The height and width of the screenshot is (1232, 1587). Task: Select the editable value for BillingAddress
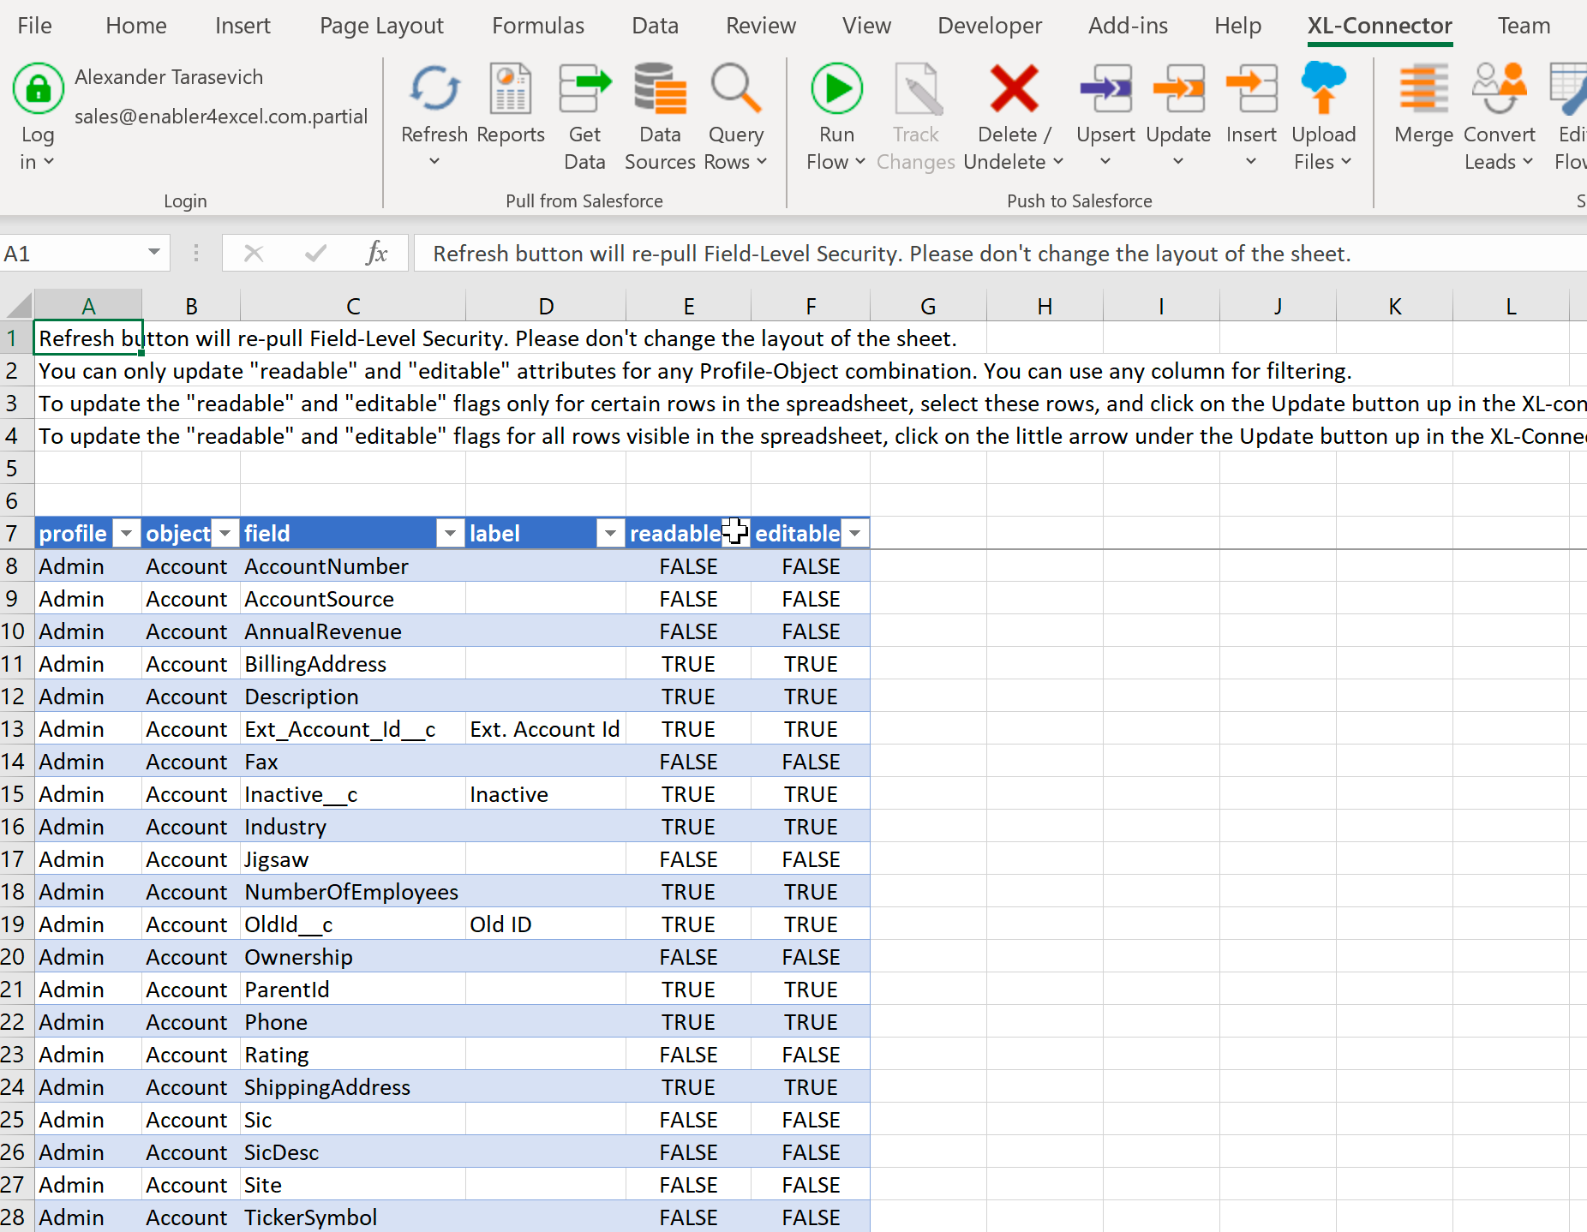coord(811,664)
